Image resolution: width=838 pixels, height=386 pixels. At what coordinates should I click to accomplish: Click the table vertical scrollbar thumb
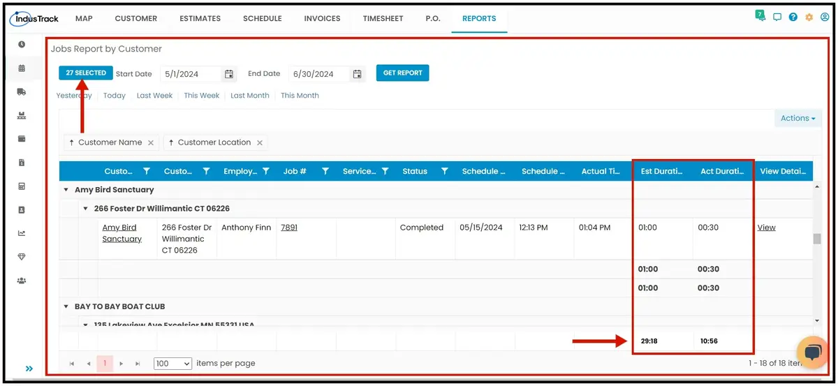click(817, 239)
